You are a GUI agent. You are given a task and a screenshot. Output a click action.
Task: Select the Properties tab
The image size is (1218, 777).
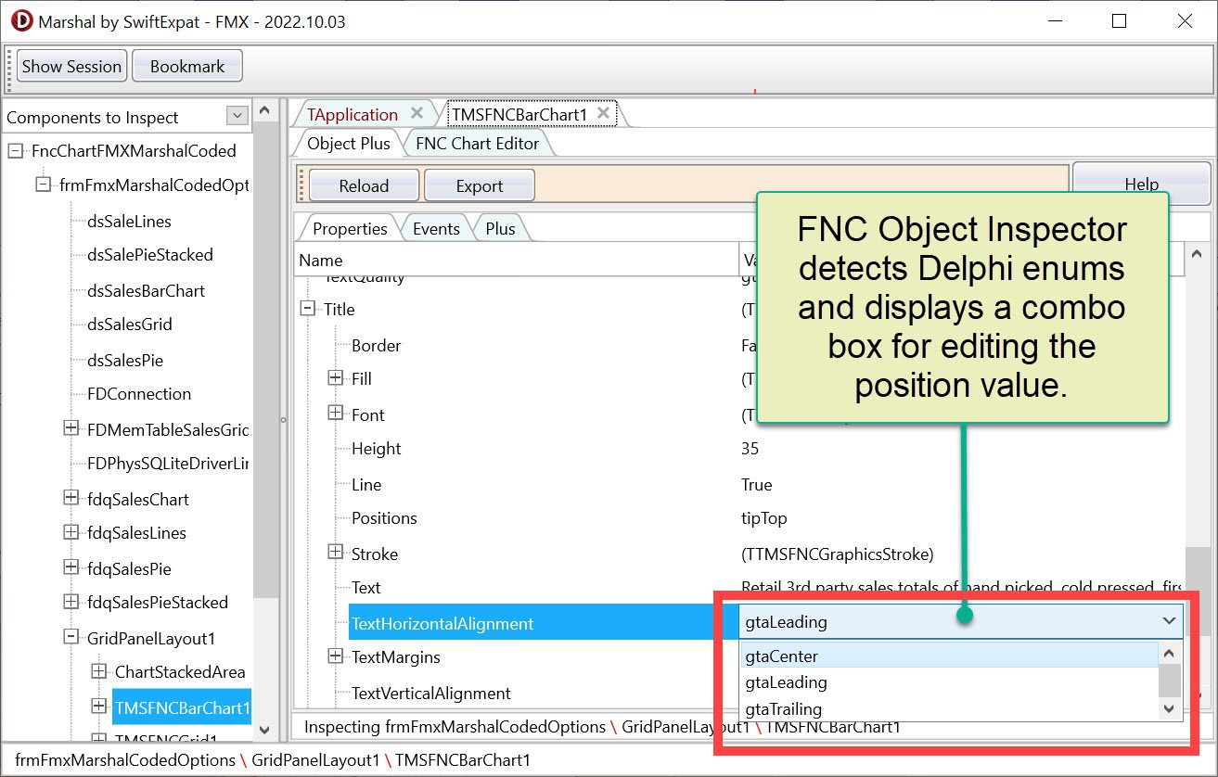[x=350, y=228]
